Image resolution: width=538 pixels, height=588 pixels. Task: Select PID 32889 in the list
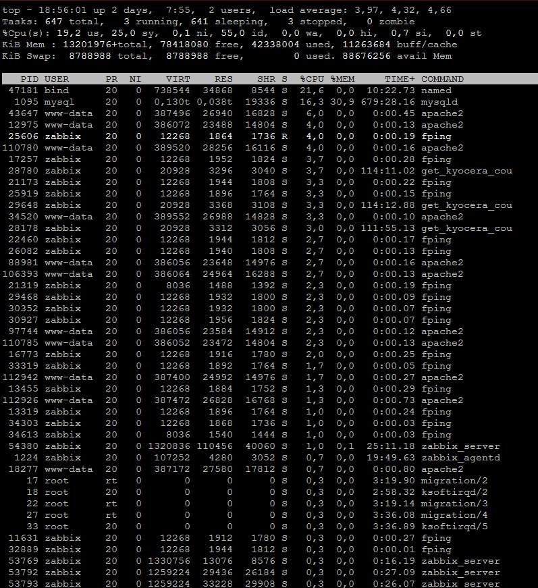pyautogui.click(x=23, y=550)
